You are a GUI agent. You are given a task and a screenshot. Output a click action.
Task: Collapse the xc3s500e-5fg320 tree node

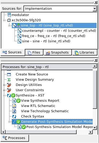point(4,20)
